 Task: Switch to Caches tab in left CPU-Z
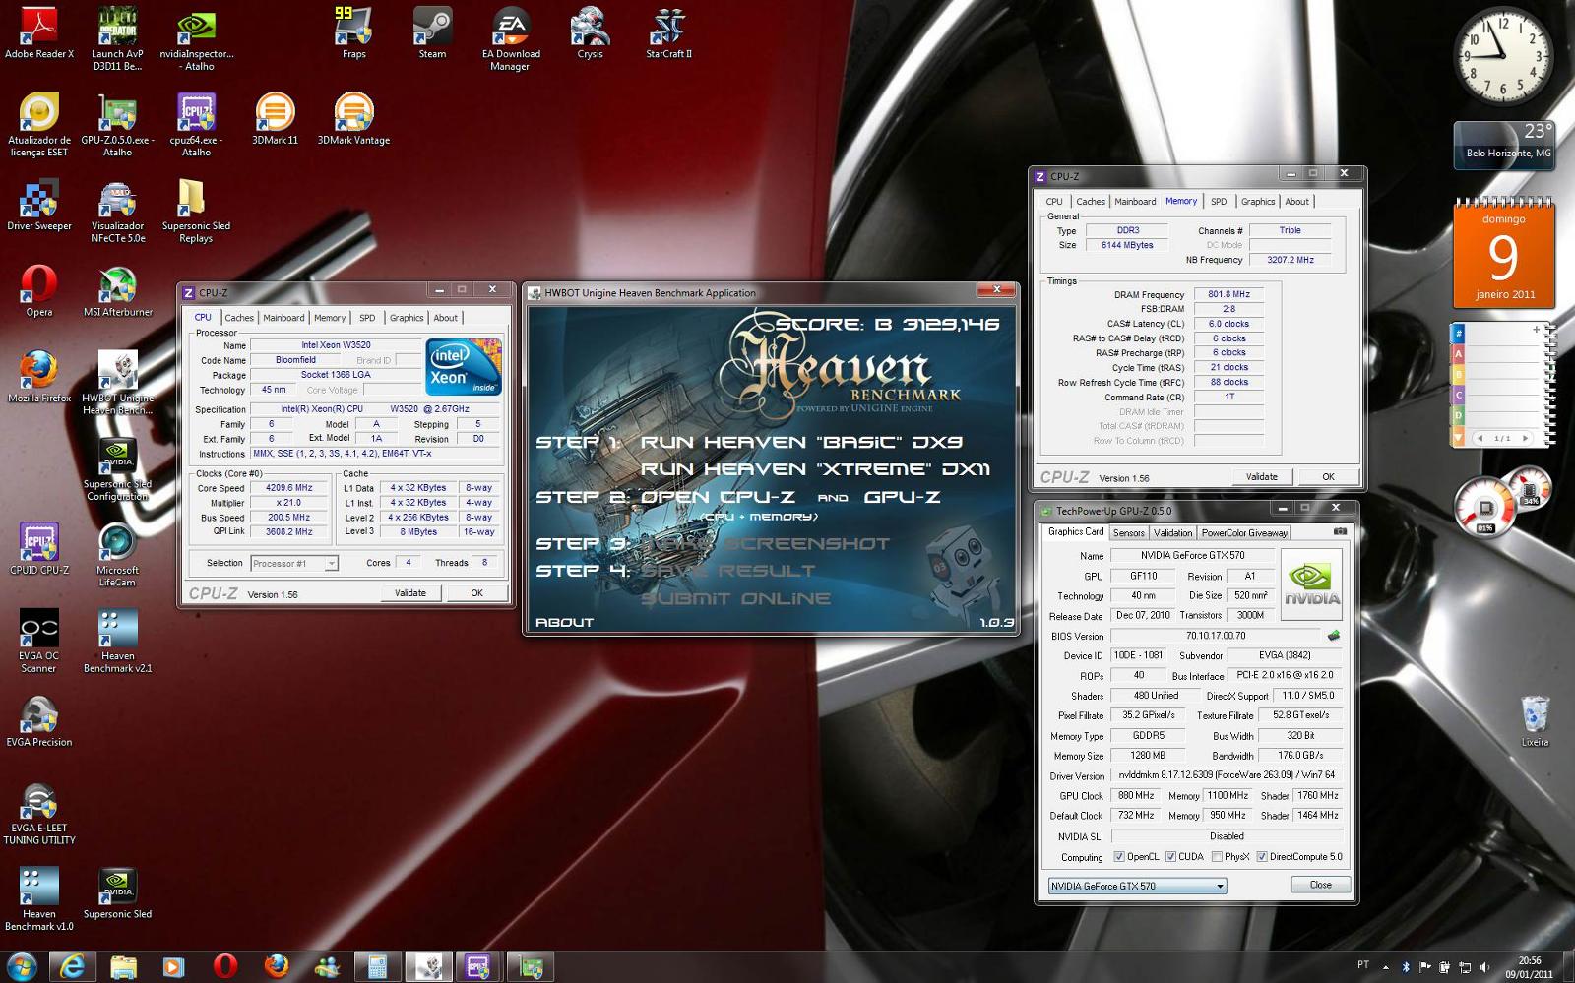[239, 318]
